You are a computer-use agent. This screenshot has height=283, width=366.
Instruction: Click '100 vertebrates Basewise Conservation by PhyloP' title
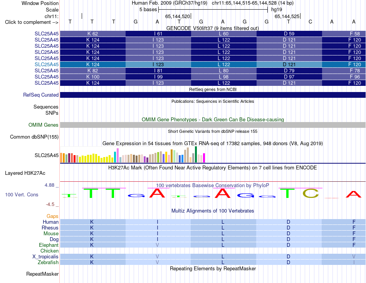tap(213, 186)
